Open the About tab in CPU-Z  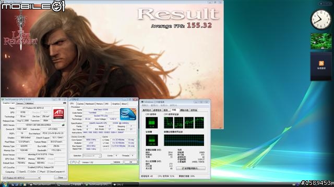tap(124, 104)
